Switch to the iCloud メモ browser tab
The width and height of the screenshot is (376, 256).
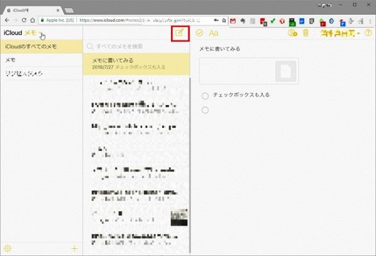click(x=33, y=10)
